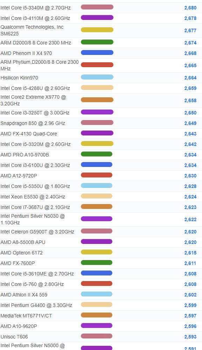Open the AMD FX-4130 Quad-Core link
Image resolution: width=202 pixels, height=350 pixels.
(x=29, y=134)
